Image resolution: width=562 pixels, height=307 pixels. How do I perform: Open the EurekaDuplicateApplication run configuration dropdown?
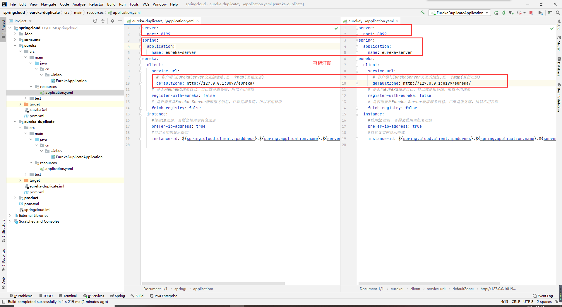[459, 13]
